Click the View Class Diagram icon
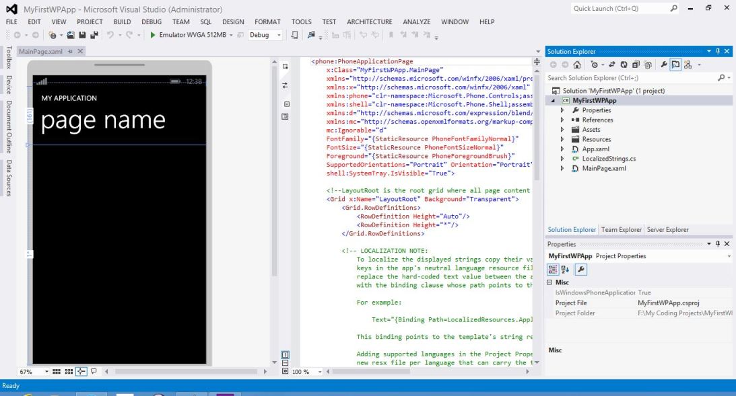This screenshot has width=736, height=396. pos(688,65)
